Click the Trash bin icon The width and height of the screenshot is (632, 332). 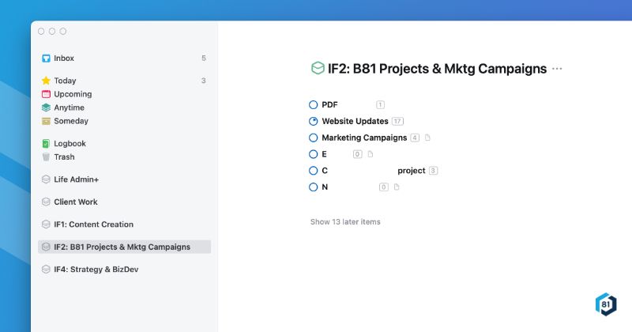(46, 157)
